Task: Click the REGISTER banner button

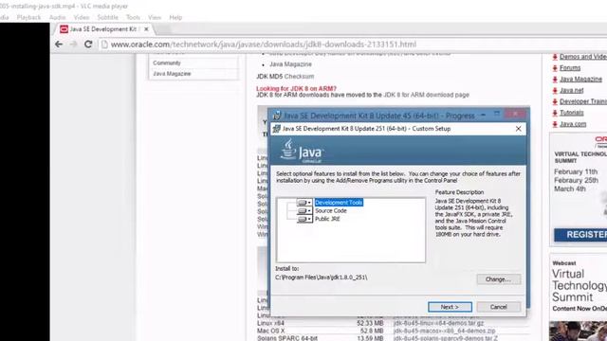Action: coord(580,235)
